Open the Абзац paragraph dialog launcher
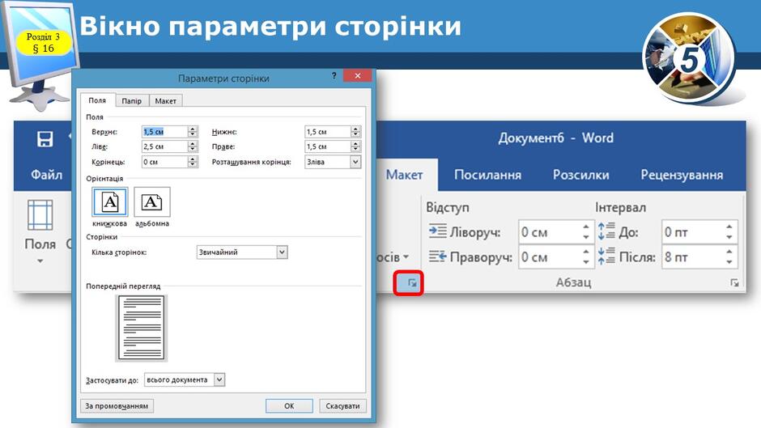 coord(734,282)
